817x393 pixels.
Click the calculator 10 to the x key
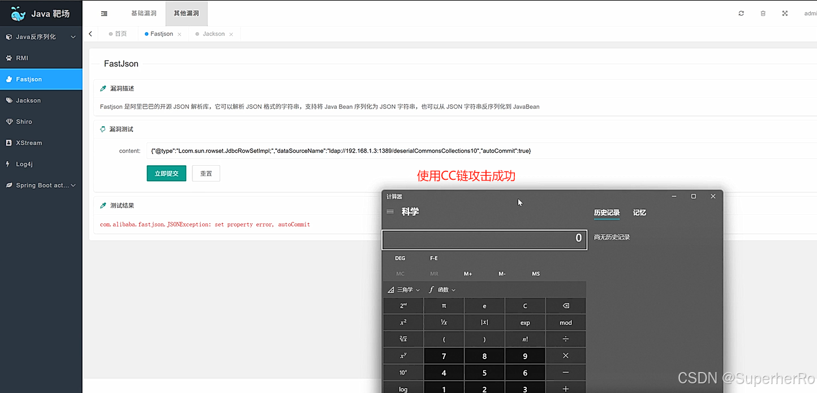click(x=403, y=373)
